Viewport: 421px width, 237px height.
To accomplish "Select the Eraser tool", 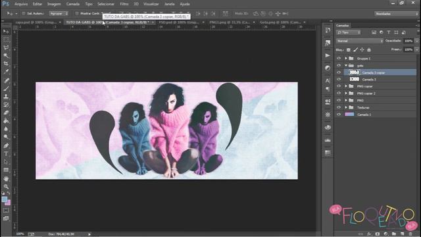I will tap(6, 113).
